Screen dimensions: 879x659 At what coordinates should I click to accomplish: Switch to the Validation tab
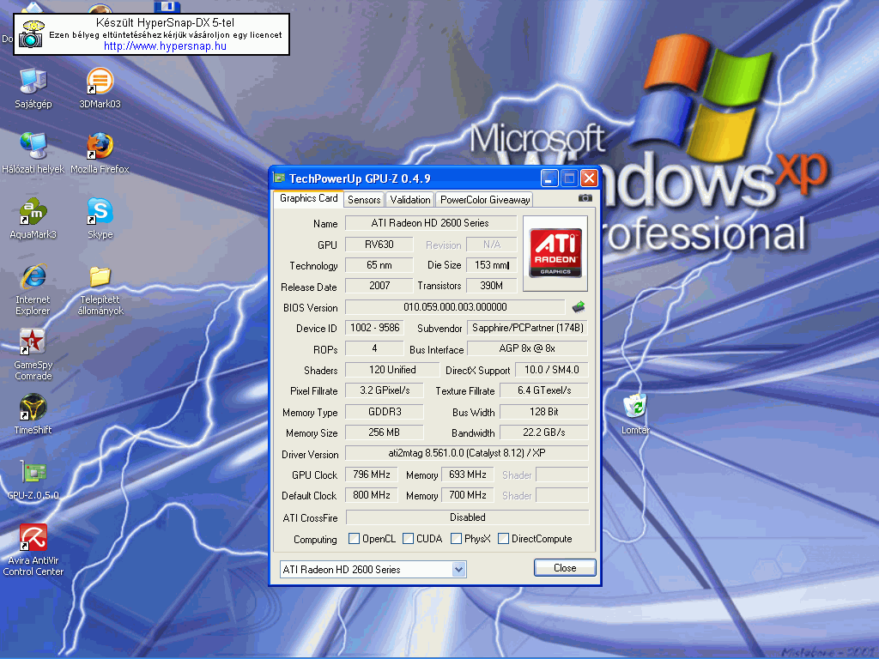tap(409, 199)
